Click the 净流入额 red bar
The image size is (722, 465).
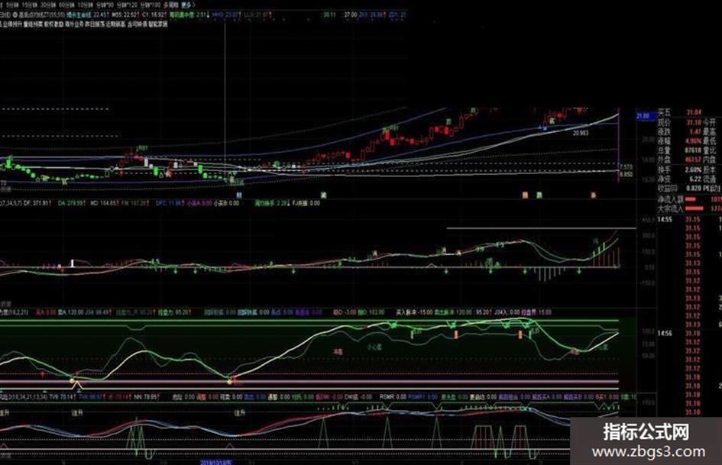pyautogui.click(x=691, y=199)
